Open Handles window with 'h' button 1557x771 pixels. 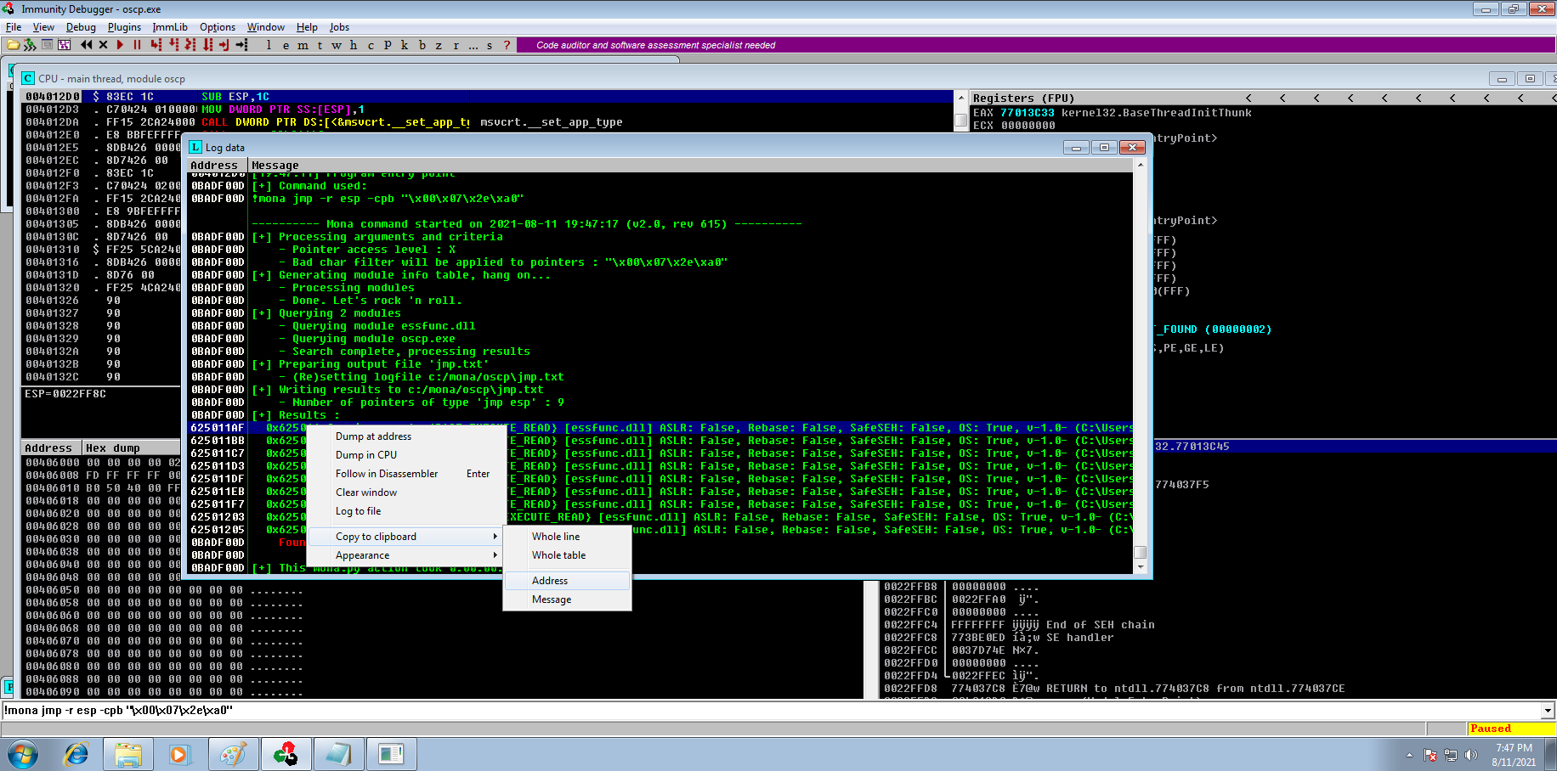click(x=354, y=45)
